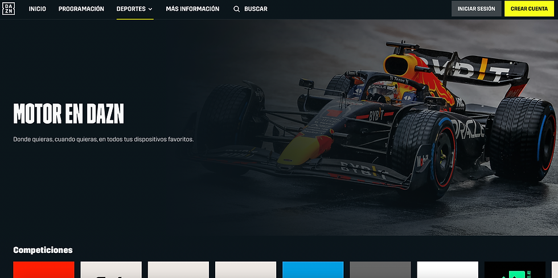558x278 pixels.
Task: Open the blue competition tile
Action: coord(313,270)
